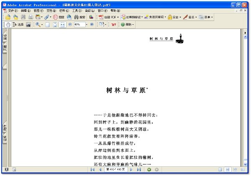
Task: Click the color chart icon beside Search
Action: pos(91,17)
